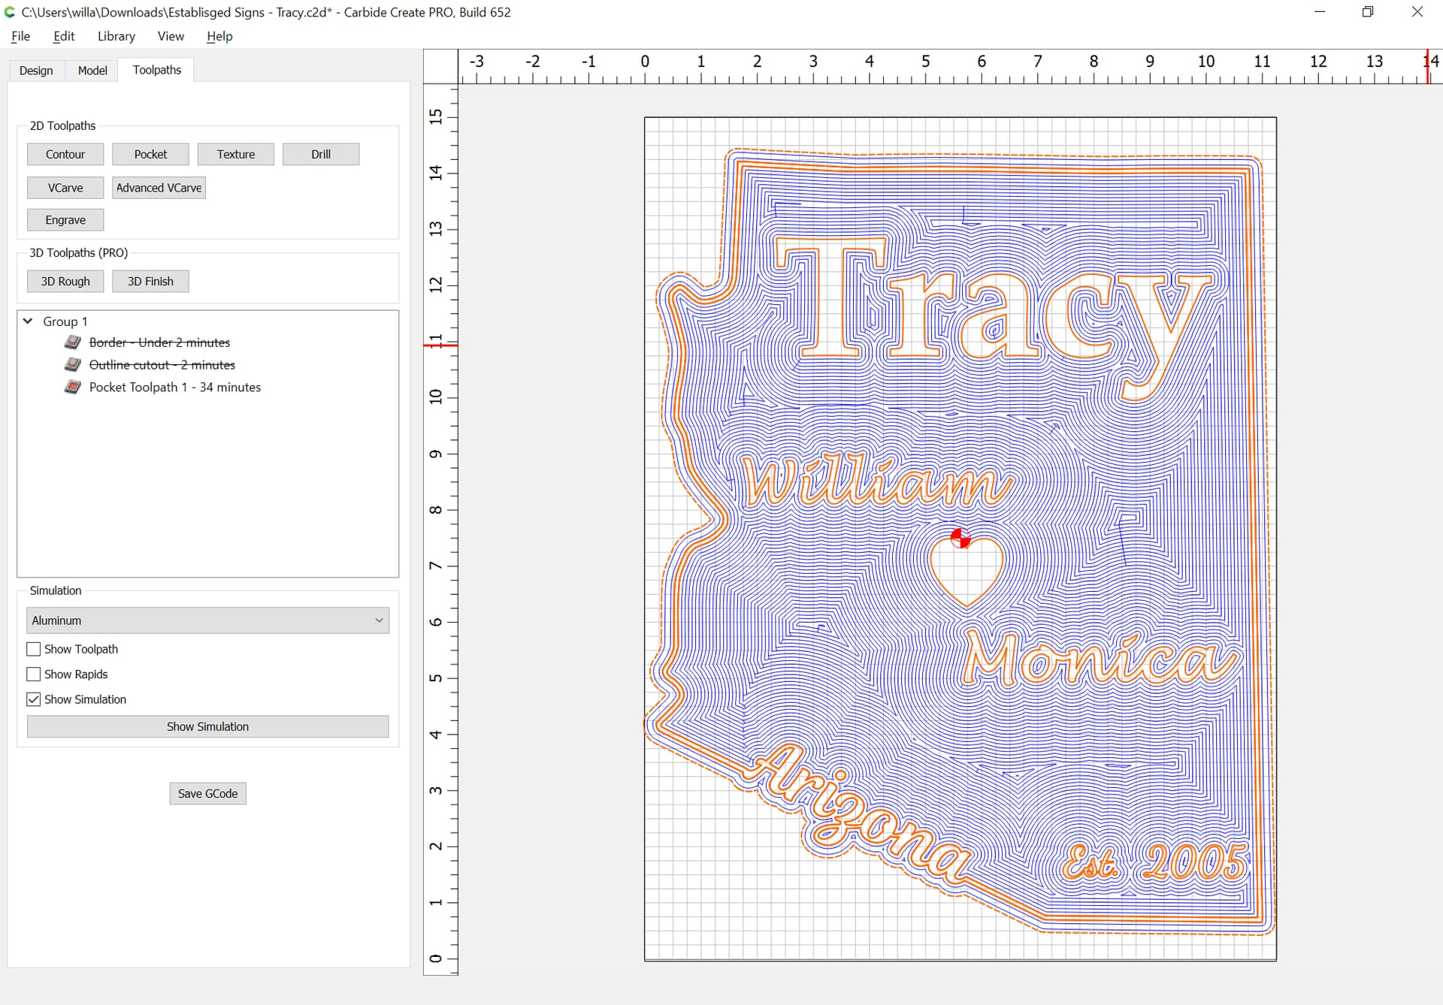Enable the Show Toolpath checkbox
The height and width of the screenshot is (1005, 1443).
click(34, 649)
